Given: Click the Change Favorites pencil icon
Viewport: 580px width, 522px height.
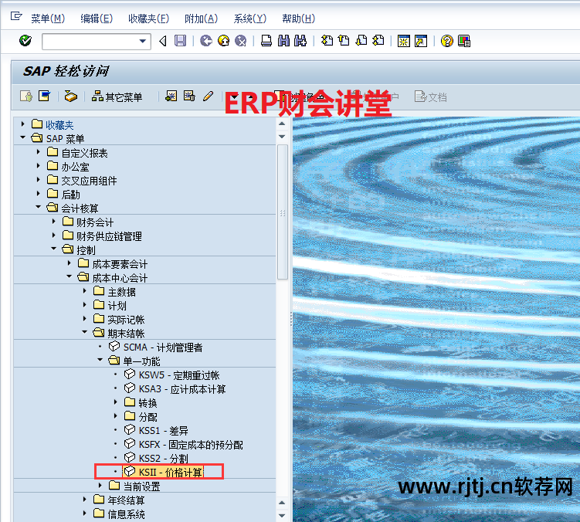Looking at the screenshot, I should tap(208, 97).
